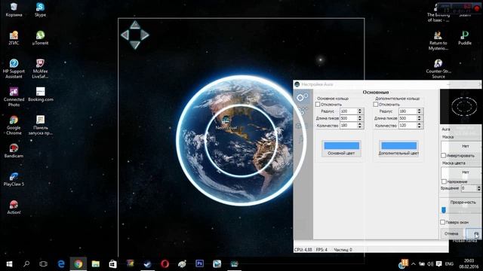
Task: Click the taskbar clock showing 20:03
Action: tap(469, 263)
